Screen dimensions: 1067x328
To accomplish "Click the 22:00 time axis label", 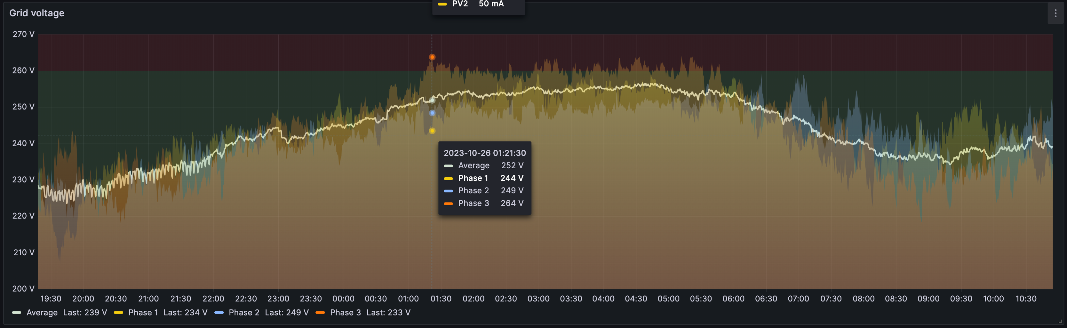I will click(213, 298).
